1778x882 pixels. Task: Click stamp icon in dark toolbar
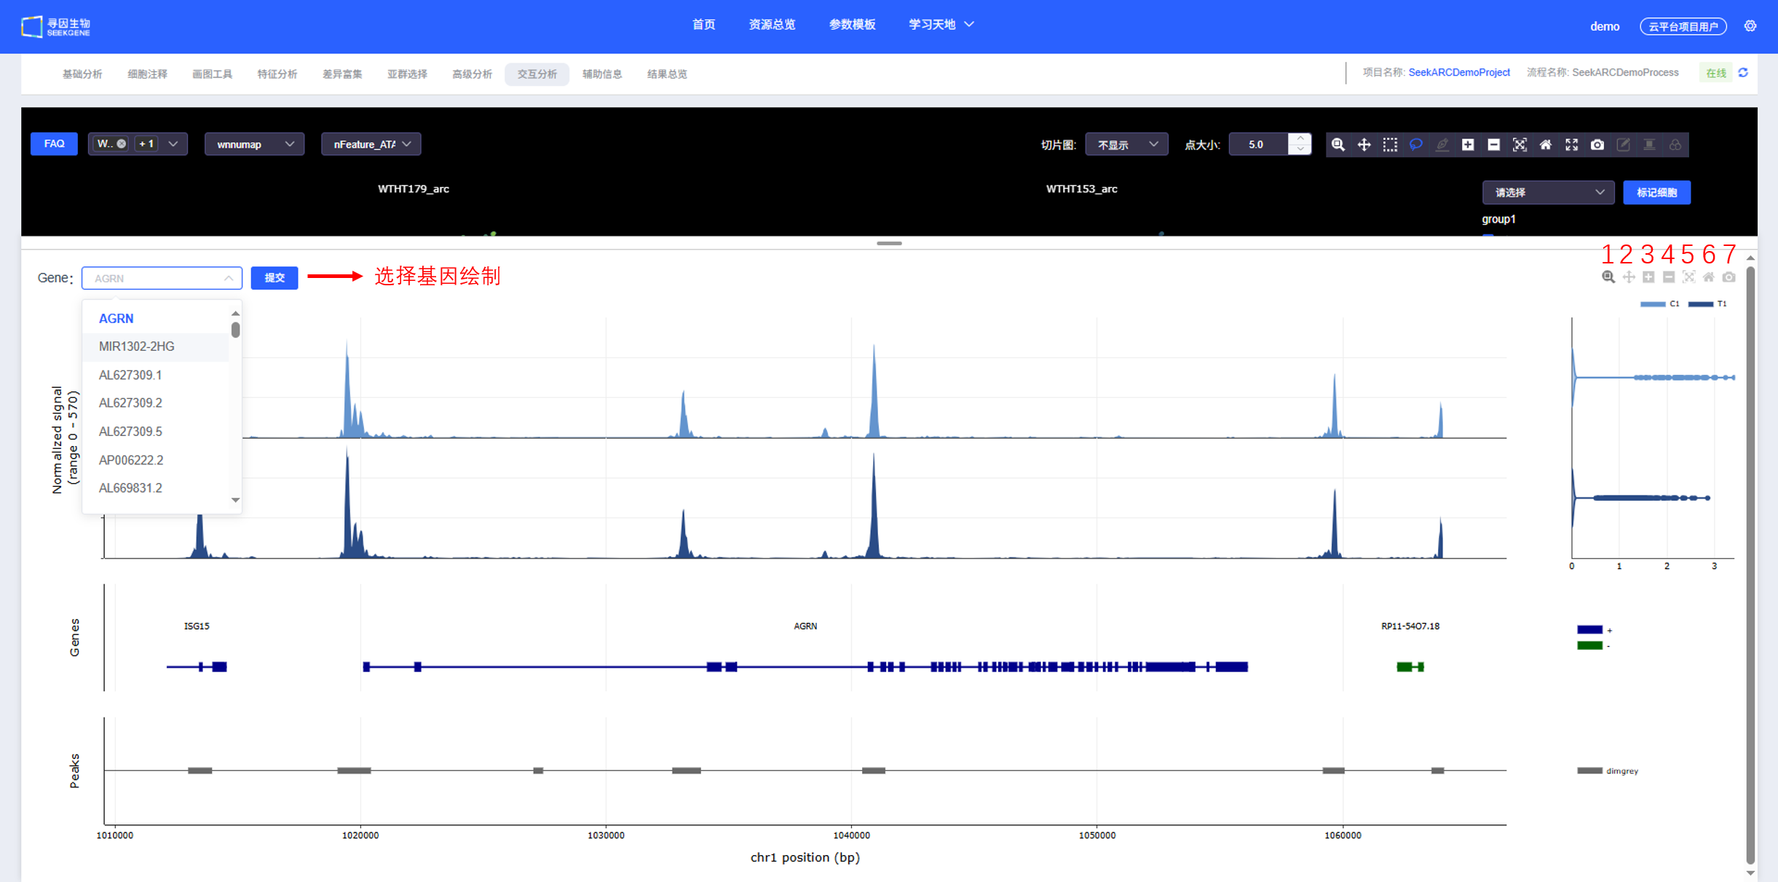(1649, 144)
